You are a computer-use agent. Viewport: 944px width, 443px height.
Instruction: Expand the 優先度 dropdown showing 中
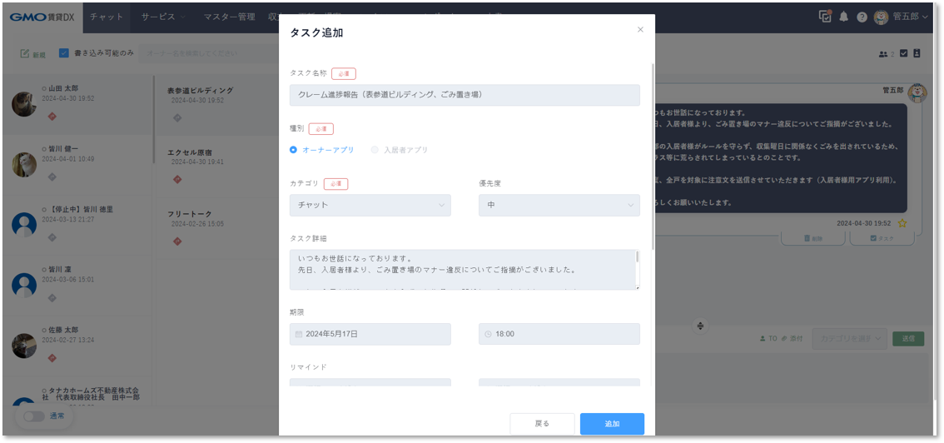tap(559, 205)
